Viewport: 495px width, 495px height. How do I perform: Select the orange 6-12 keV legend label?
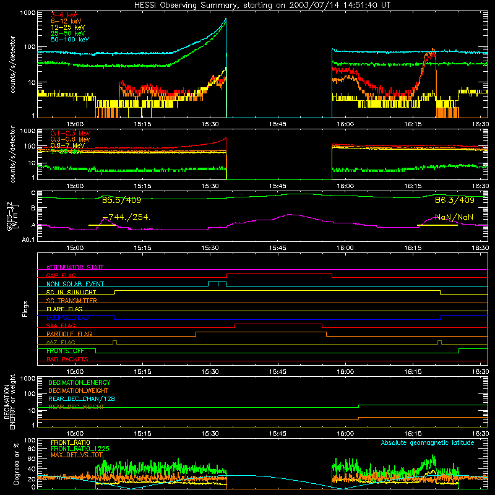(66, 21)
